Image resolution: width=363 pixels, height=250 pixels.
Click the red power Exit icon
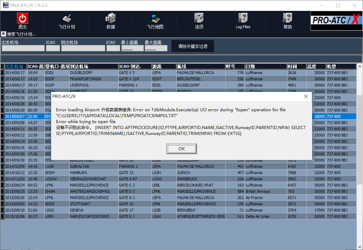[22, 18]
